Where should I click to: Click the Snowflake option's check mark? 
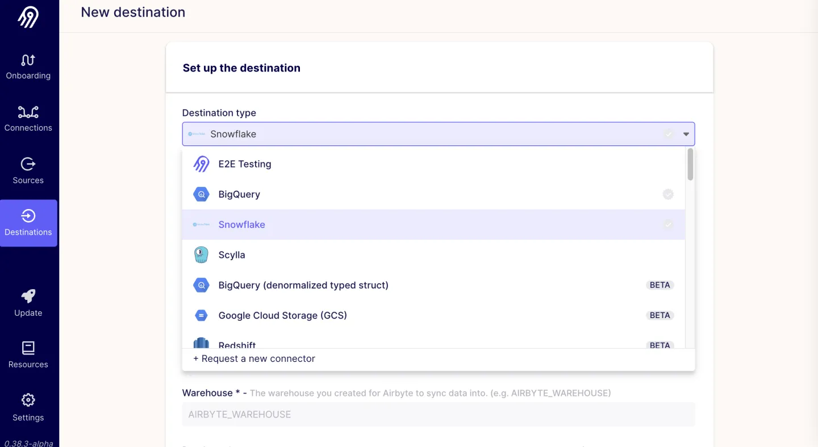668,224
